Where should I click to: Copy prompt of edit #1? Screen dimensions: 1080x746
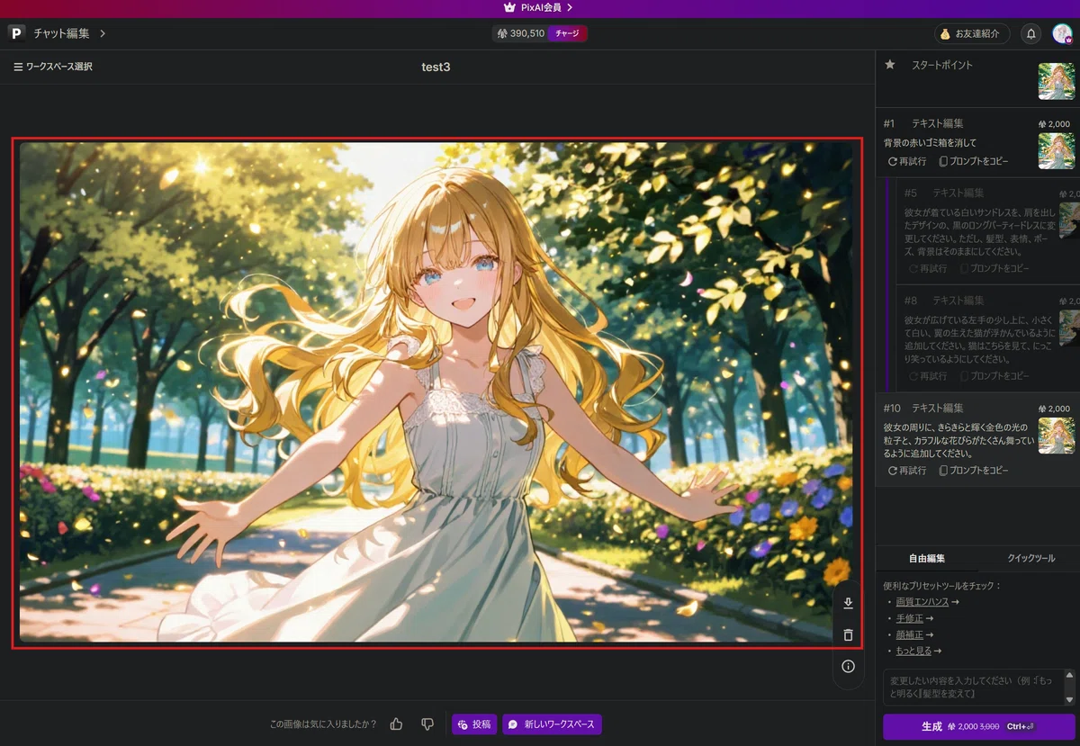point(974,162)
